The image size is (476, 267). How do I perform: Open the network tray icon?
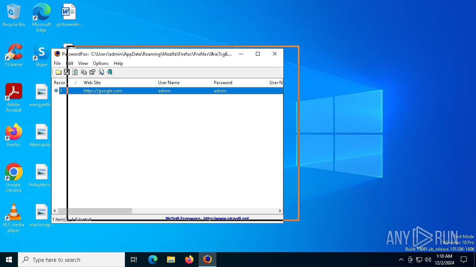tap(419, 260)
